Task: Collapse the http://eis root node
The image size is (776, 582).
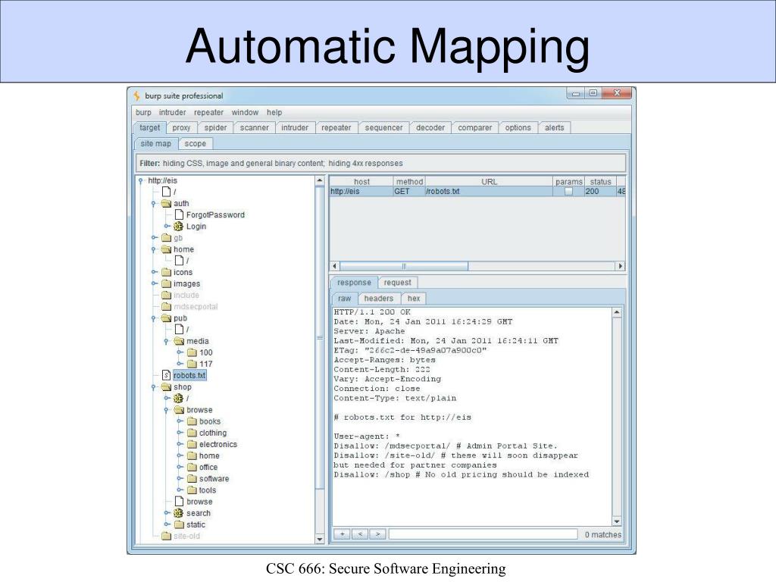Action: pyautogui.click(x=141, y=181)
